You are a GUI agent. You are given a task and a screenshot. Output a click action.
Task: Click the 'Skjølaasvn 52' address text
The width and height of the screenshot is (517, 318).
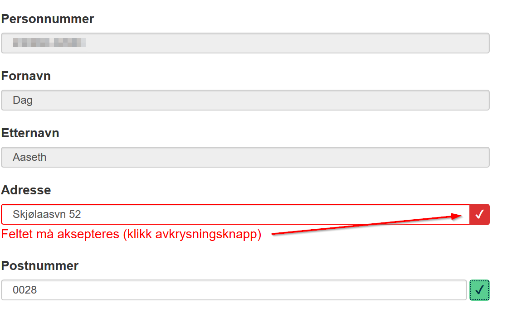pos(47,215)
